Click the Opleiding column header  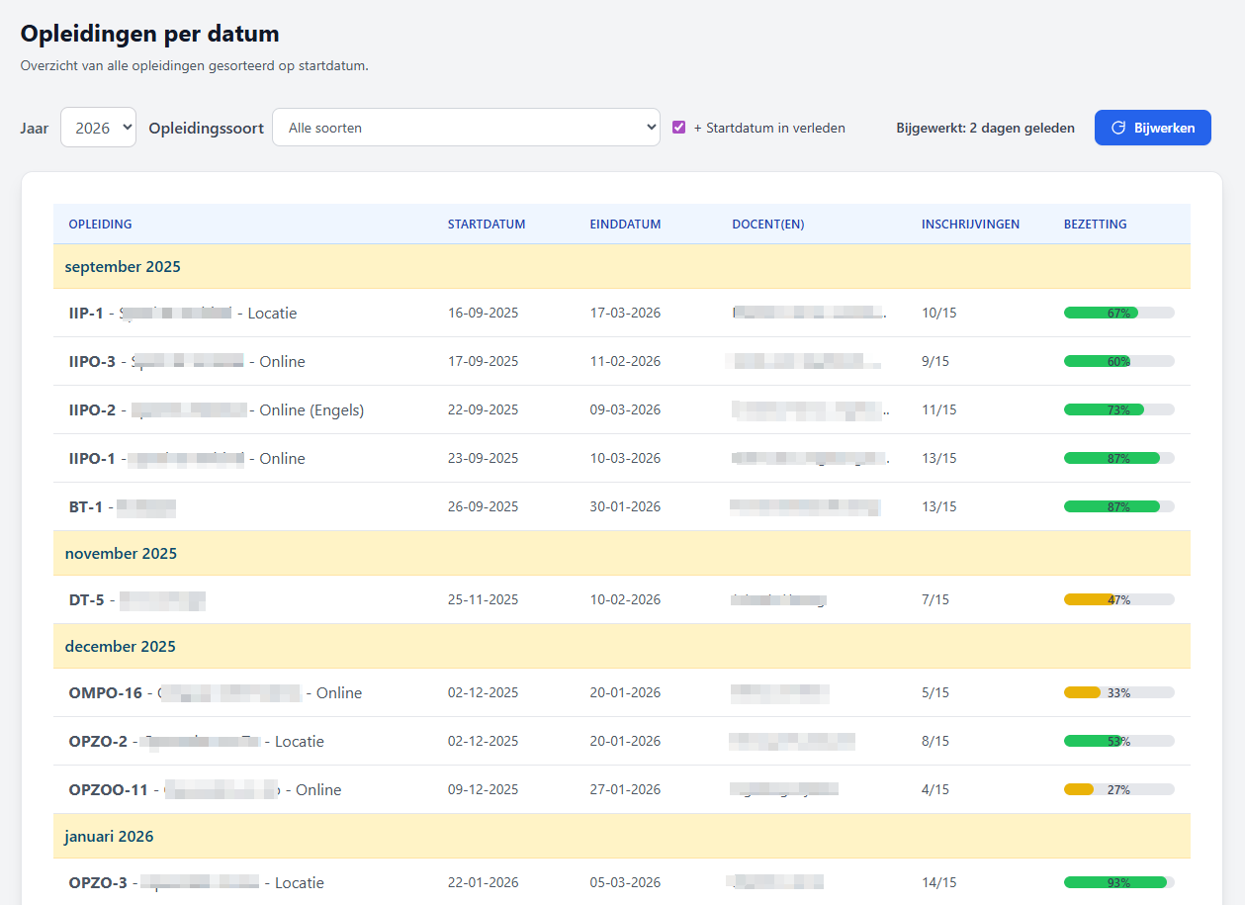pyautogui.click(x=100, y=225)
